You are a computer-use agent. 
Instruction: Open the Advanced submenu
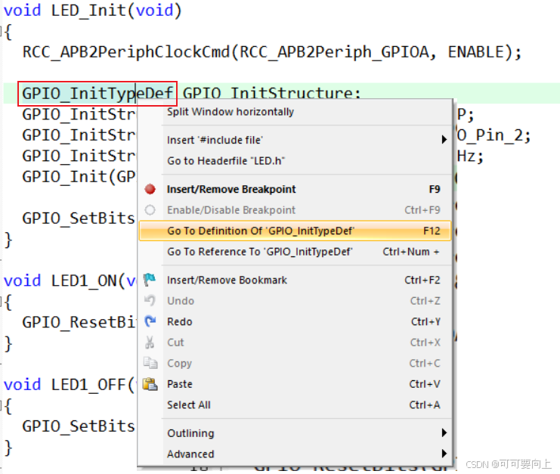[295, 454]
